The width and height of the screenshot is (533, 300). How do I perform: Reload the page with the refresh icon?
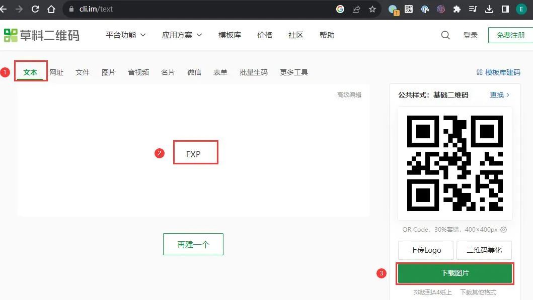(35, 9)
